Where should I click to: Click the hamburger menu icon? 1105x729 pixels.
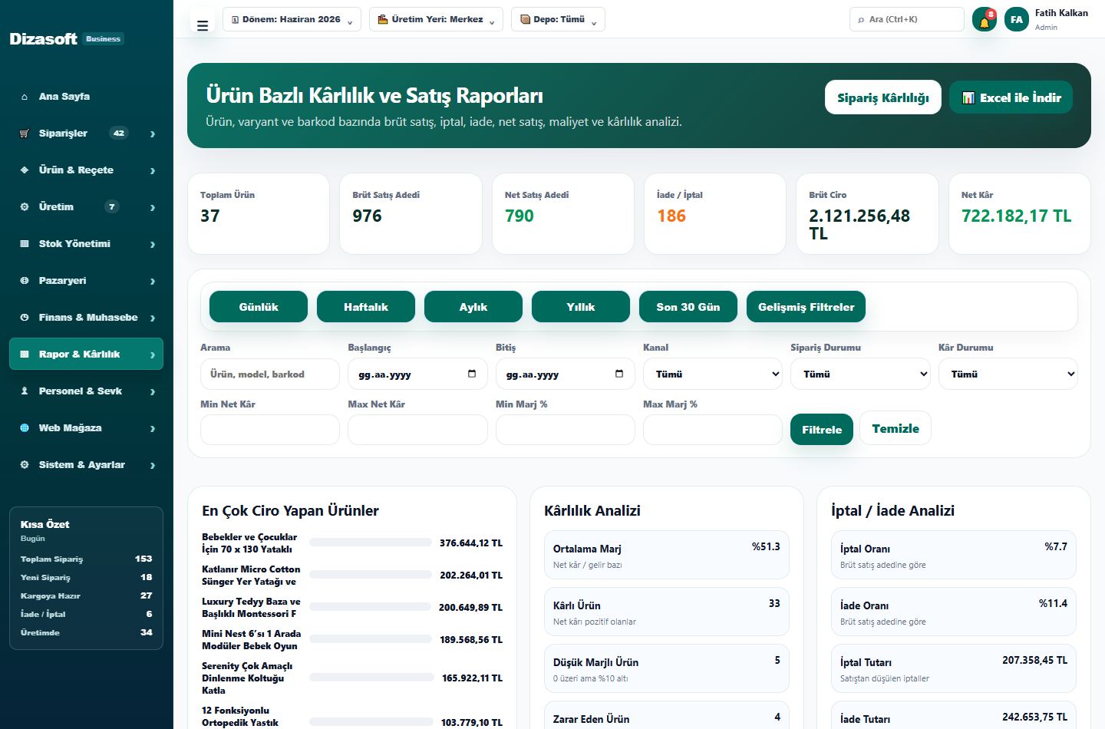pyautogui.click(x=203, y=25)
